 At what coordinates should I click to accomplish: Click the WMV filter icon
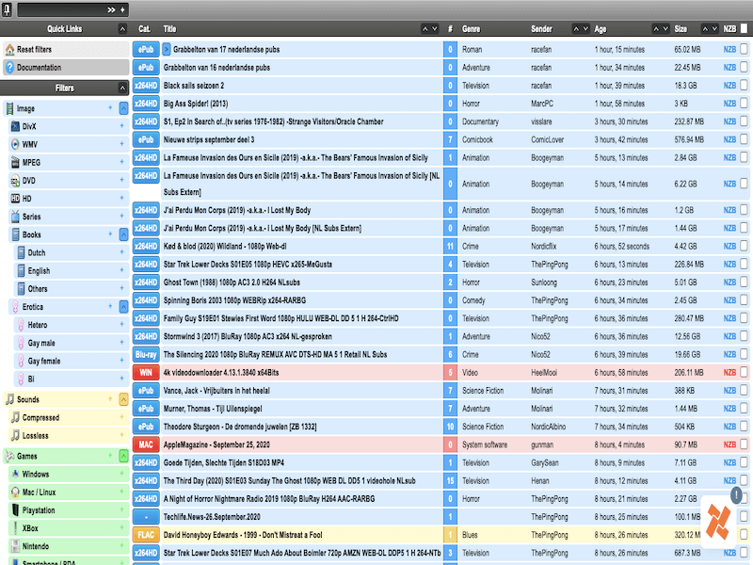tap(15, 144)
